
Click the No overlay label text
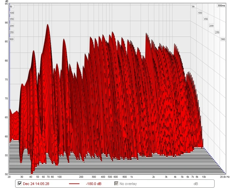click(x=128, y=184)
